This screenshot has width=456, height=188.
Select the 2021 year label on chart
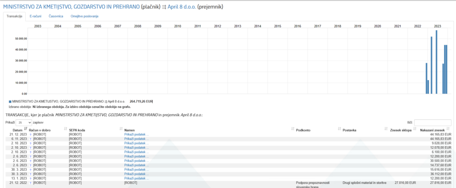(397, 26)
